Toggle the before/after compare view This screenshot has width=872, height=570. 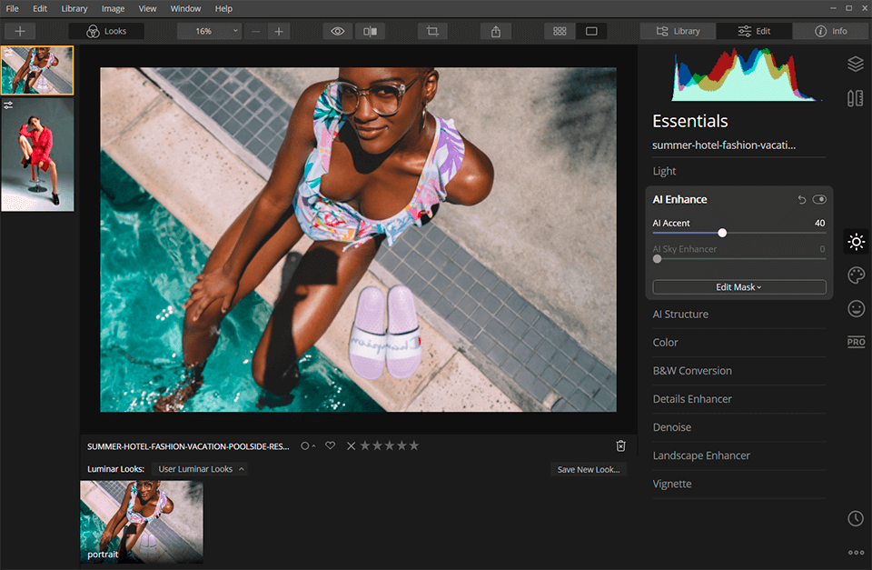point(370,31)
